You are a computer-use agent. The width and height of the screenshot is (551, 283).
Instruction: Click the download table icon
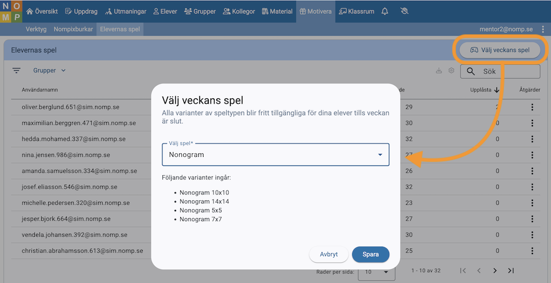tap(438, 71)
